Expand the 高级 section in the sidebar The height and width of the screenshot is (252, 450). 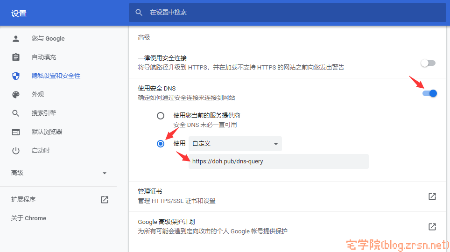[x=59, y=173]
